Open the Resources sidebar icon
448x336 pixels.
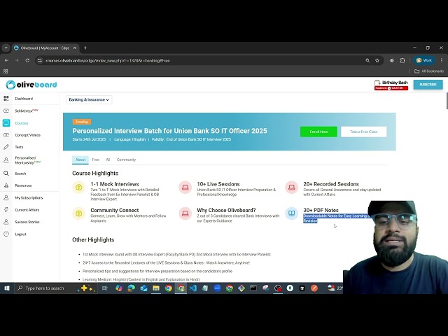click(x=6, y=185)
